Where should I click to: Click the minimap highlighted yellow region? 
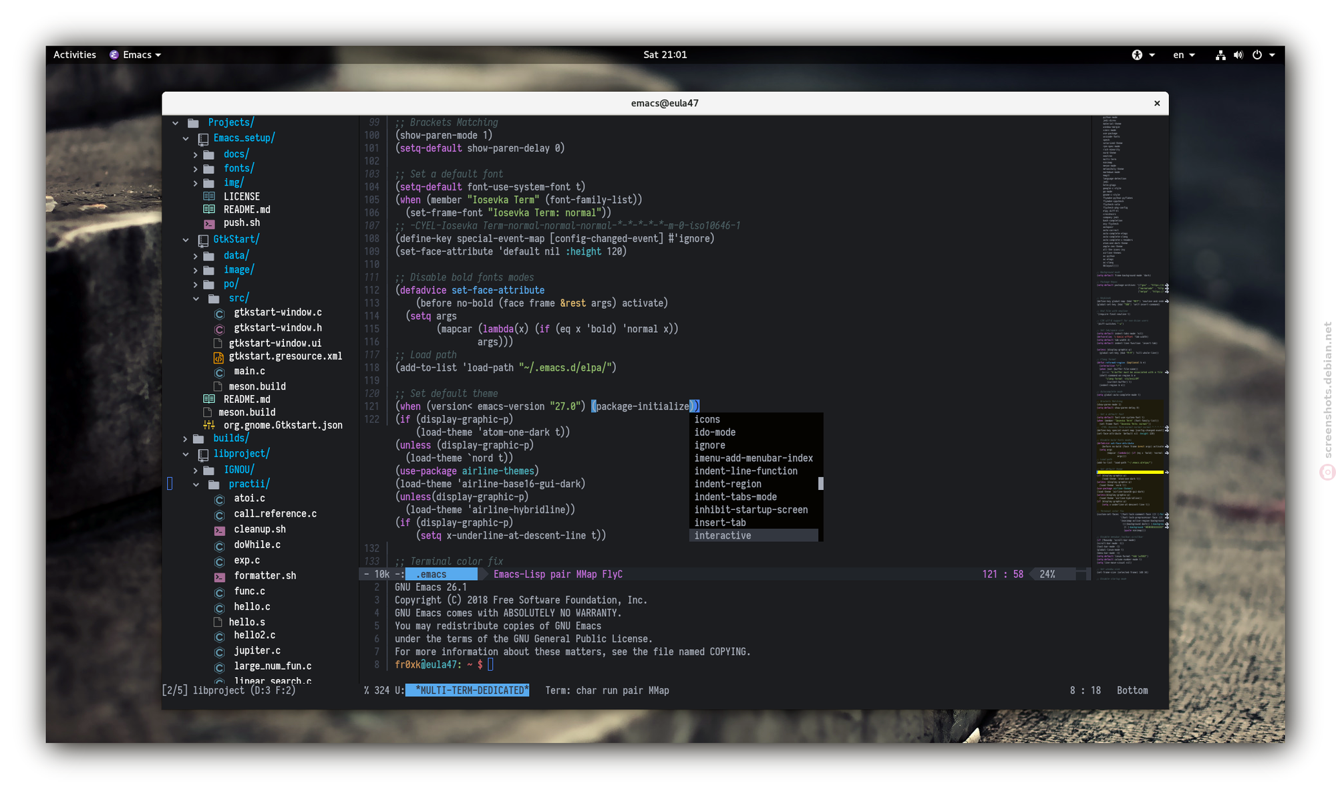coord(1130,472)
